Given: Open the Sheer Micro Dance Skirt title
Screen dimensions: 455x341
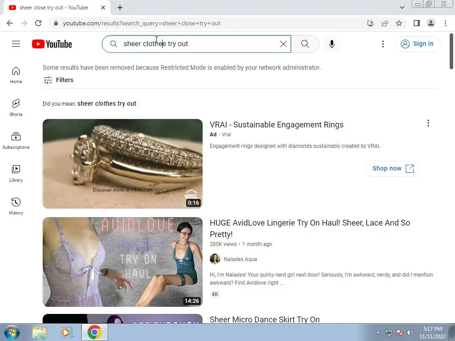Looking at the screenshot, I should coord(265,319).
